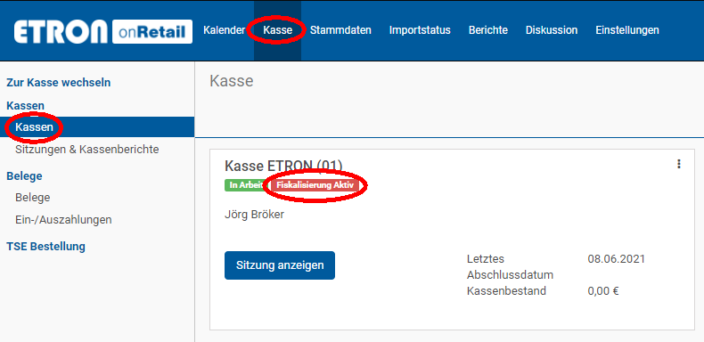This screenshot has width=704, height=342.
Task: Switch to the Diskussion section
Action: (552, 30)
